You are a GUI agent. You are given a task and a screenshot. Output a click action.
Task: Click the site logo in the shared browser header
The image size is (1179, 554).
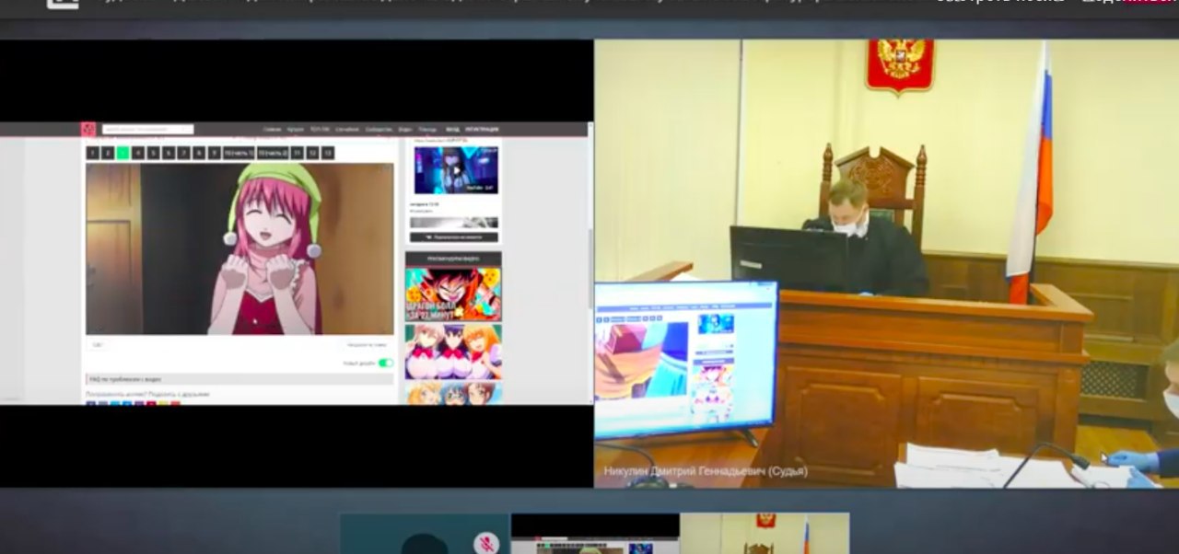(88, 130)
